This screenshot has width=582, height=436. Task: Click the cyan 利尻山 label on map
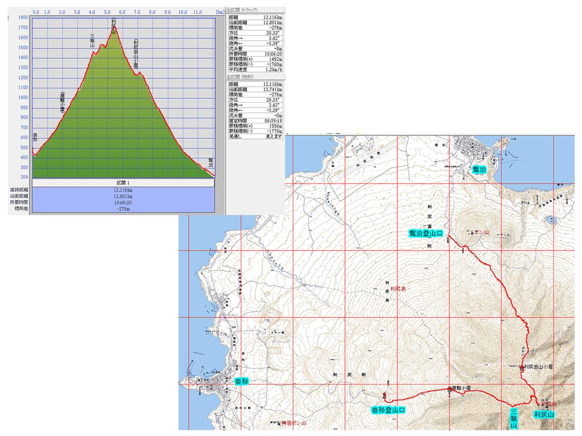[544, 415]
